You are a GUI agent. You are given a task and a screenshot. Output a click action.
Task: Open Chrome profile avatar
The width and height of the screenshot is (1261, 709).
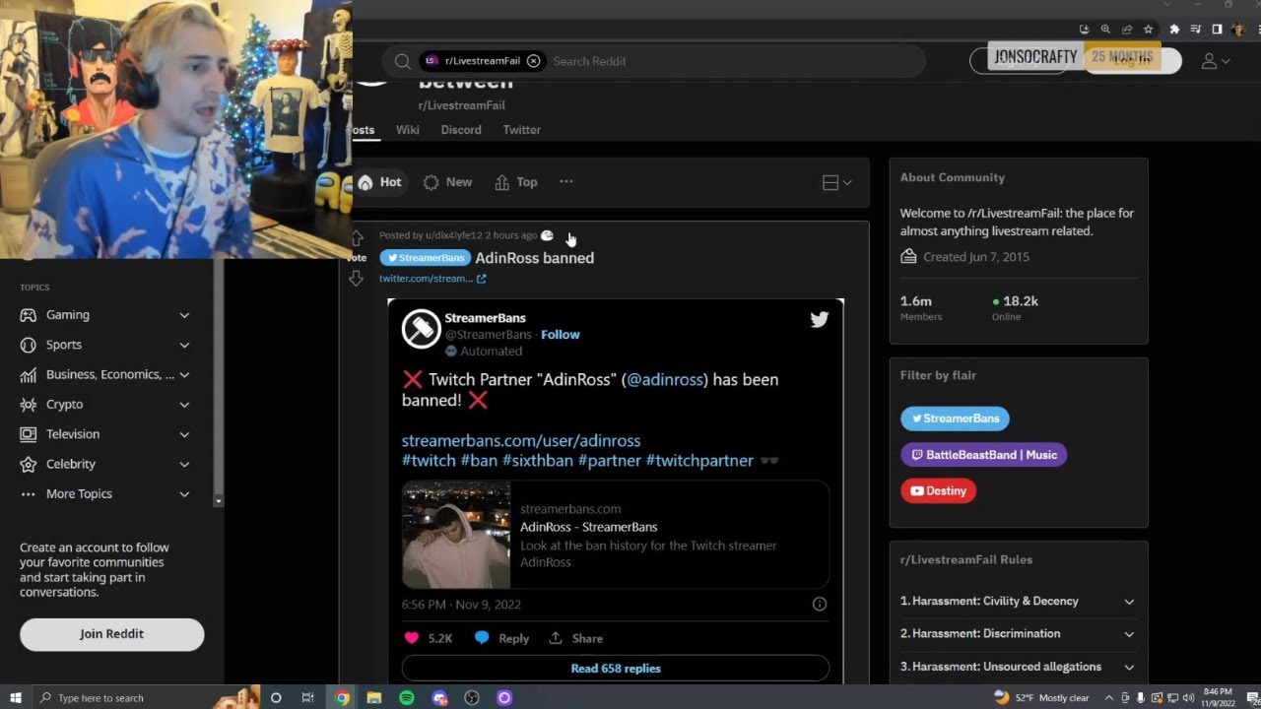[x=1238, y=30]
